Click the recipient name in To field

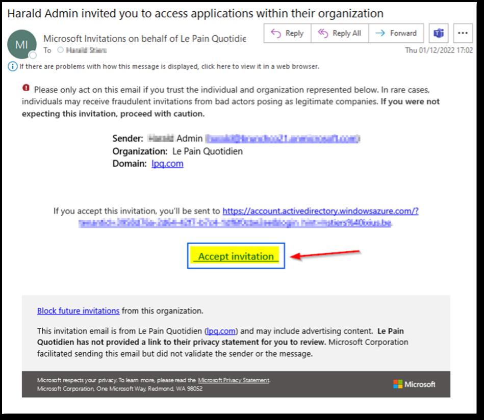coord(86,50)
